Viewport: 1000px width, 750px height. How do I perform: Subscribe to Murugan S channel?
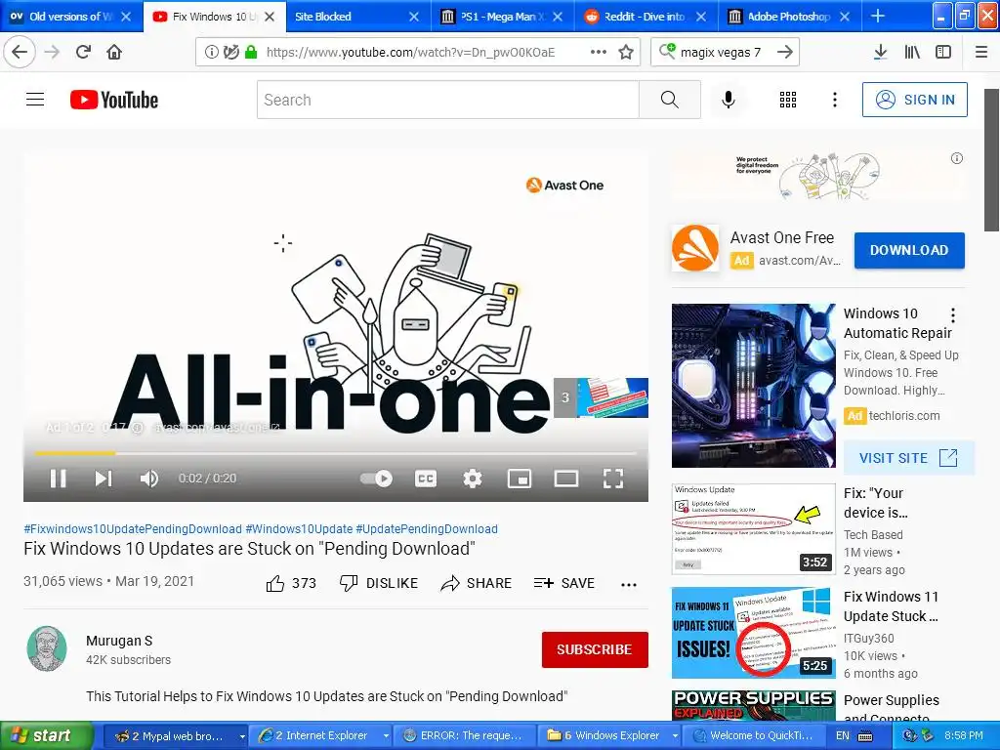coord(595,649)
